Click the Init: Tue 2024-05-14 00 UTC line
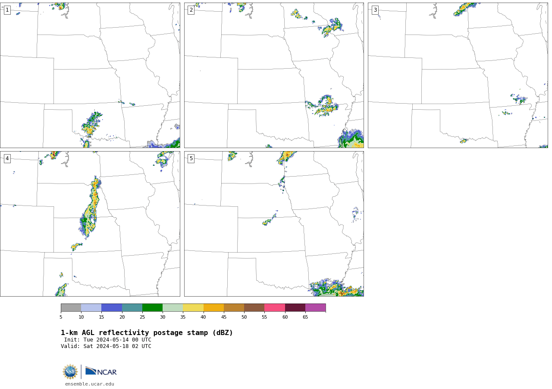552x389 pixels. [108, 340]
